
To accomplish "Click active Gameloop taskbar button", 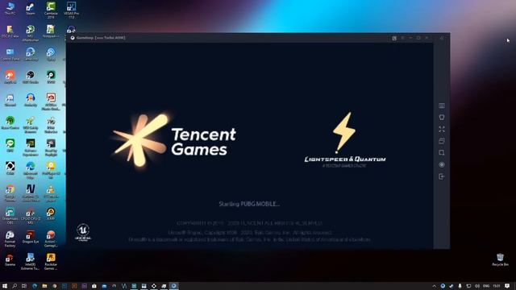I will click(x=174, y=286).
